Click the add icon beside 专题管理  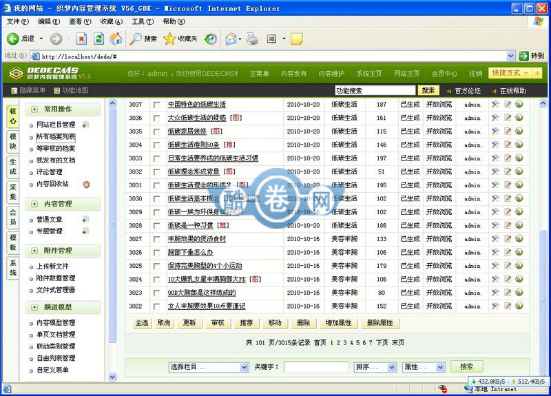[x=85, y=231]
